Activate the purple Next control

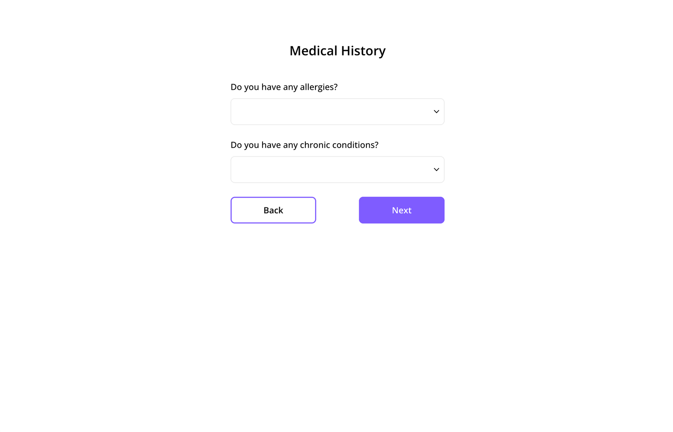pos(401,210)
